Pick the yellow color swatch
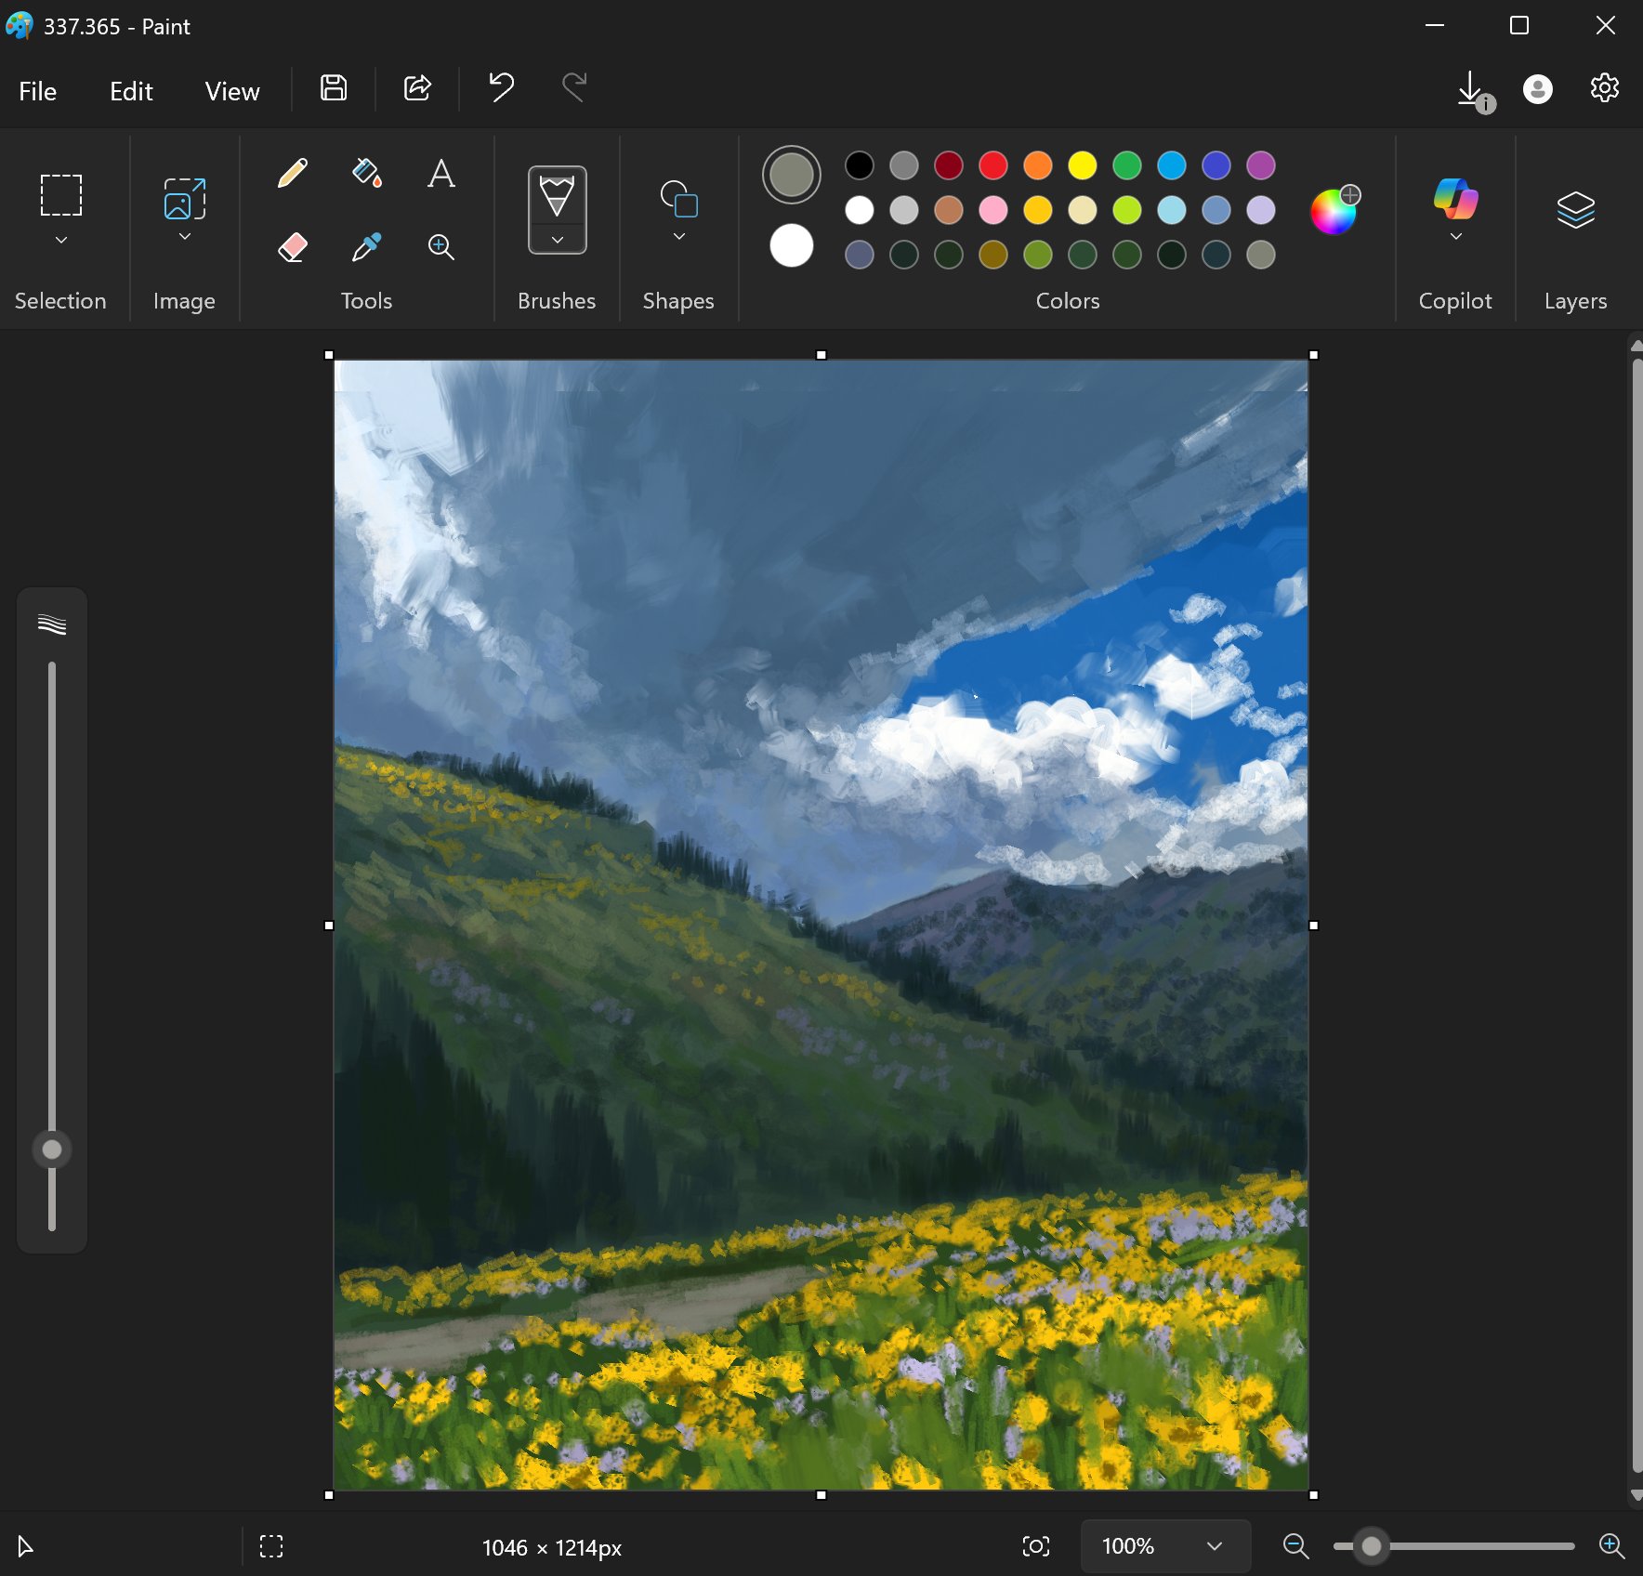The width and height of the screenshot is (1643, 1576). 1083,165
